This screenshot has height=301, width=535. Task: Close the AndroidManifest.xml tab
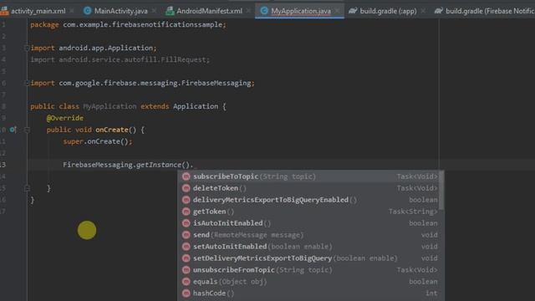248,11
